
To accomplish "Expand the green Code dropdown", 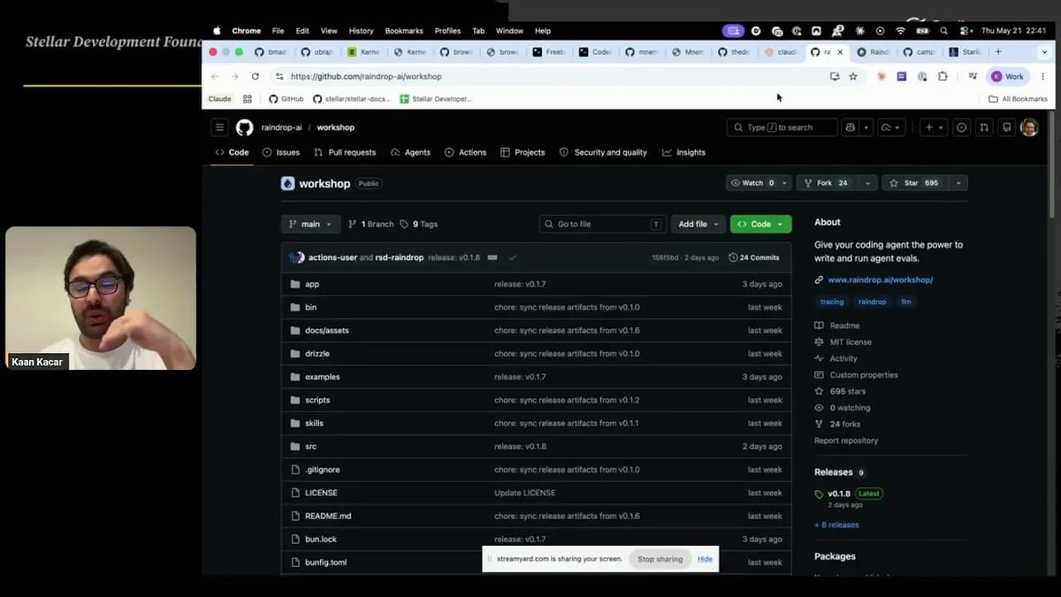I will coord(760,225).
